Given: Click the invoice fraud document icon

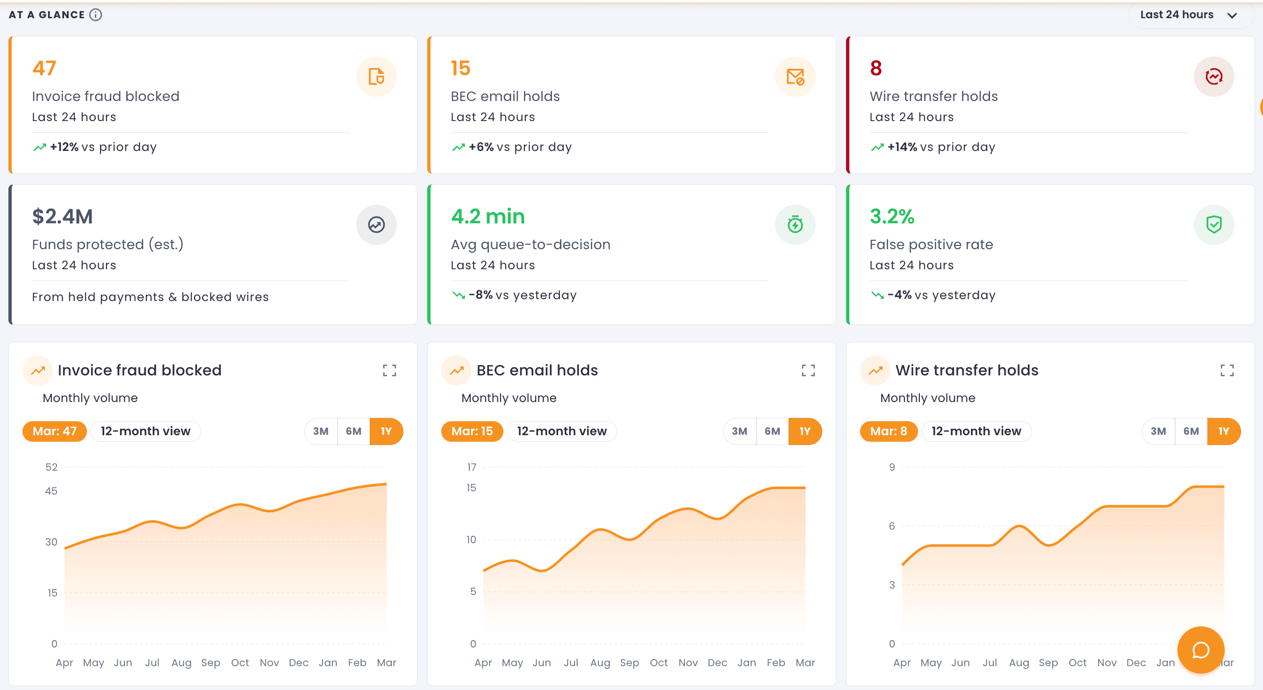Looking at the screenshot, I should tap(377, 77).
